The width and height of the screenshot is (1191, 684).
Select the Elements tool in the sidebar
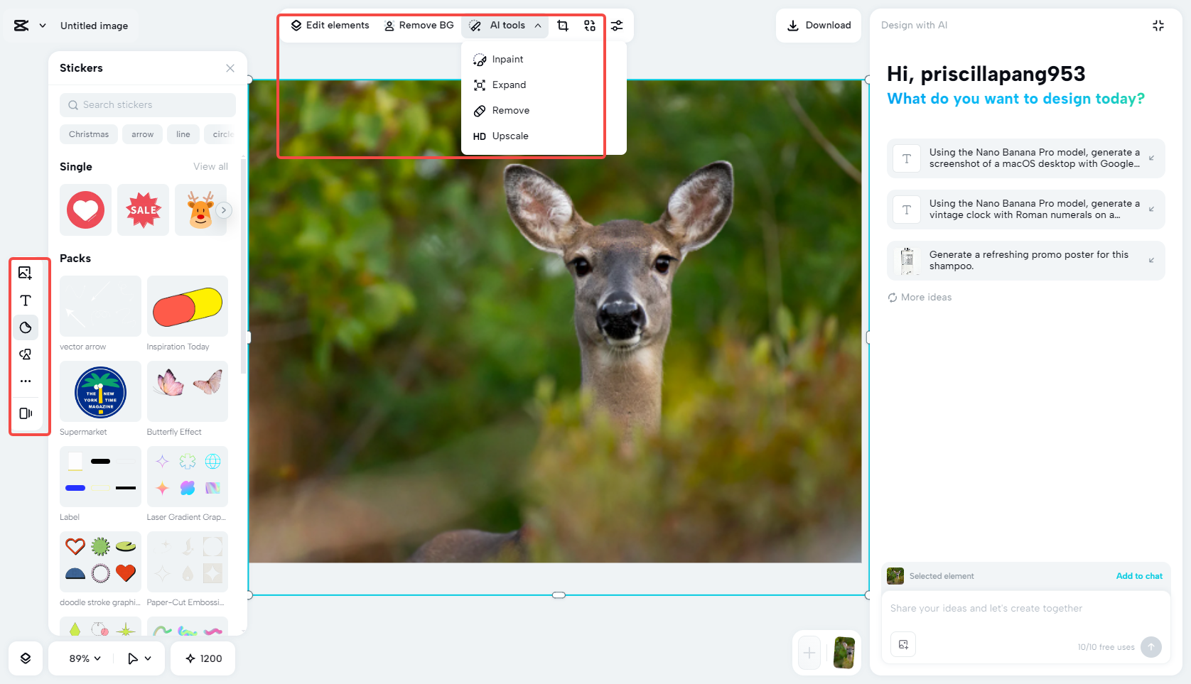click(26, 354)
